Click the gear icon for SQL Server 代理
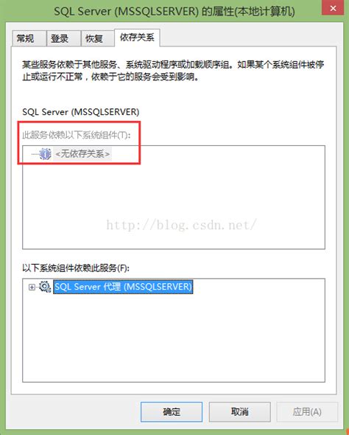 [45, 287]
